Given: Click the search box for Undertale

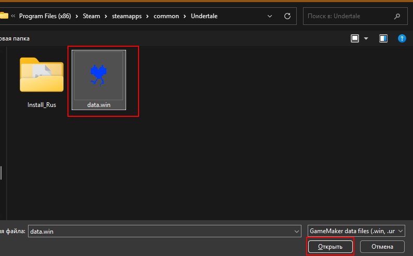Looking at the screenshot, I should (355, 16).
